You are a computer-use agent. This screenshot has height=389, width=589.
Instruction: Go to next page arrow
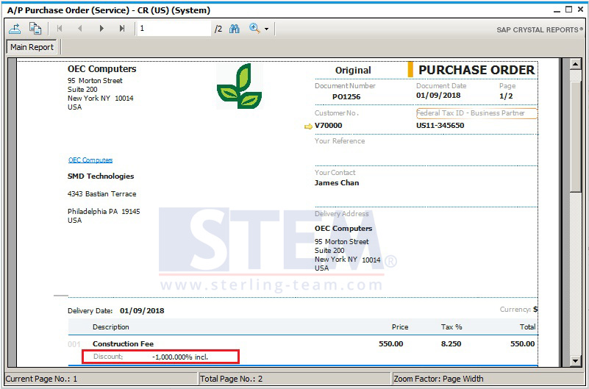[x=101, y=29]
